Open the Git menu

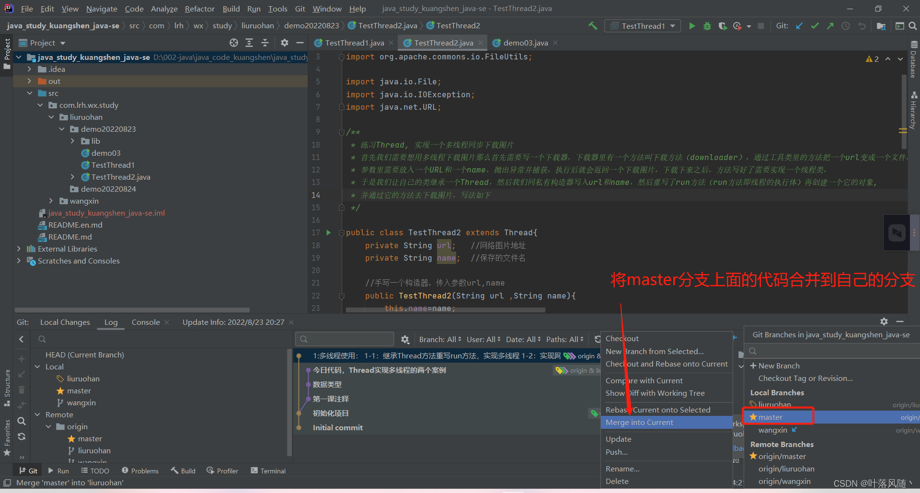300,9
